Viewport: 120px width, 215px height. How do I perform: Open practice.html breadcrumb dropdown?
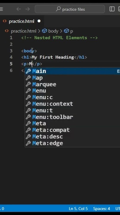click(23, 31)
